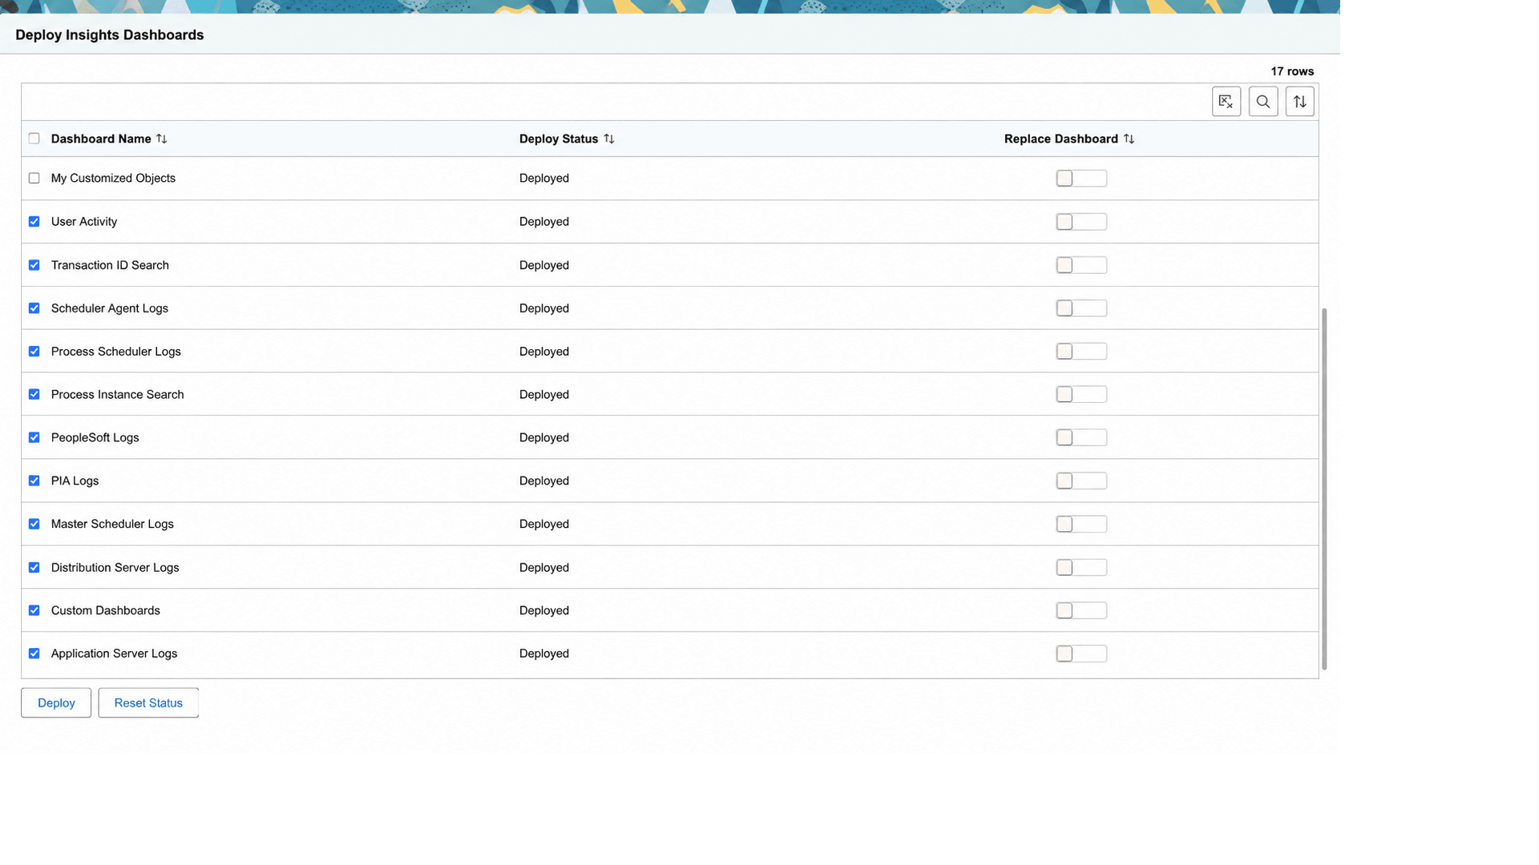
Task: Click the 17 rows count label
Action: pos(1292,71)
